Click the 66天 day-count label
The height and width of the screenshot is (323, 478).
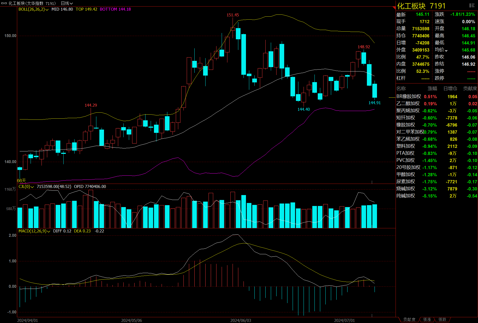(x=22, y=181)
